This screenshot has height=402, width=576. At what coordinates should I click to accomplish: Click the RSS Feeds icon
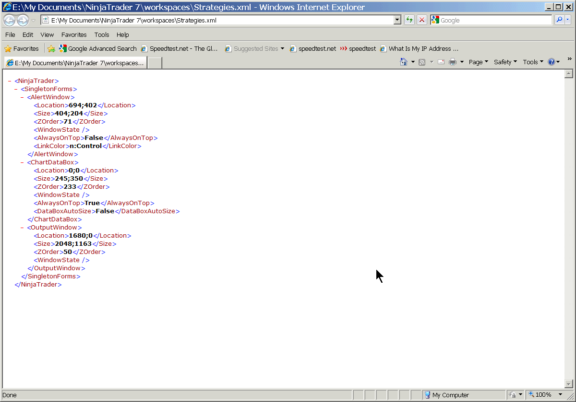click(x=422, y=62)
